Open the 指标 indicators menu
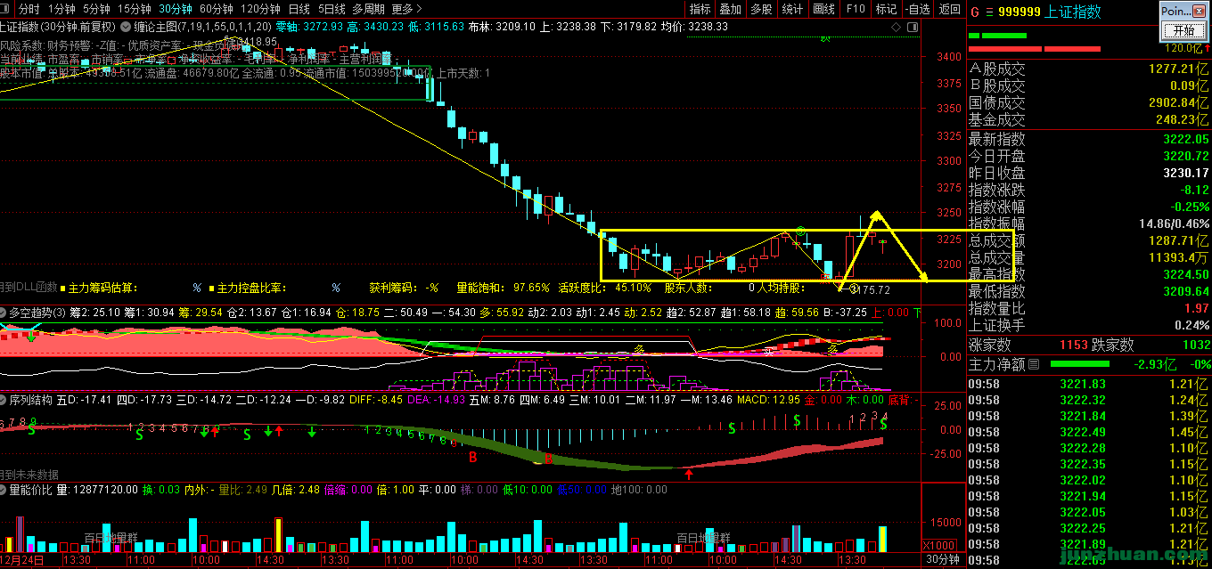 (700, 9)
